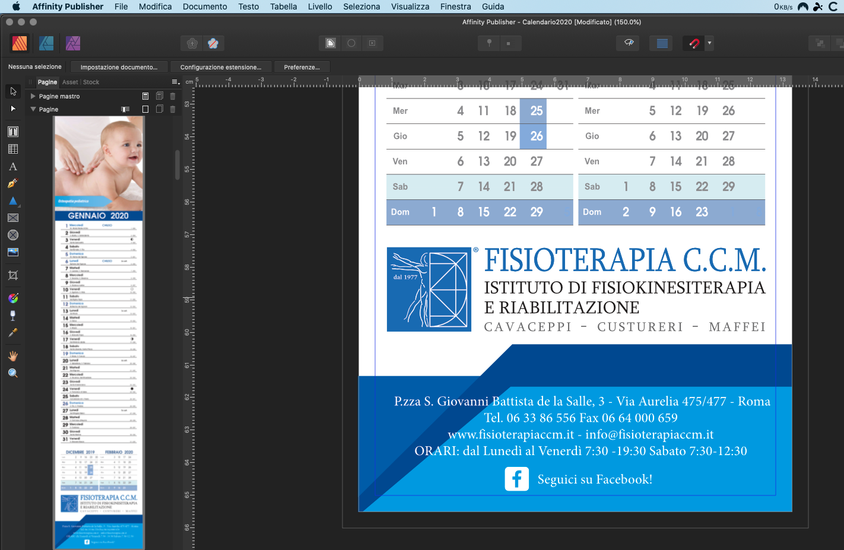Delete master page trash icon

coord(173,96)
